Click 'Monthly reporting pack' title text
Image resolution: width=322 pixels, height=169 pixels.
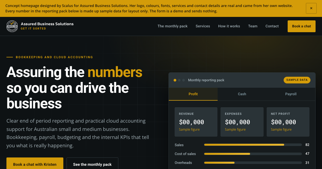click(206, 80)
